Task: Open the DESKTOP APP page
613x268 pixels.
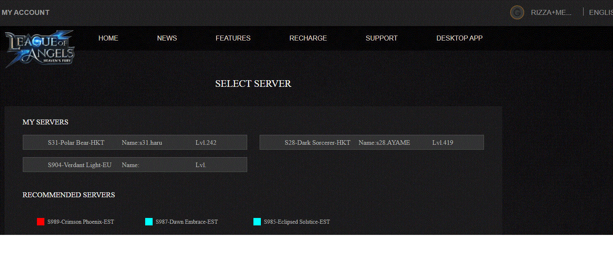Action: 460,38
